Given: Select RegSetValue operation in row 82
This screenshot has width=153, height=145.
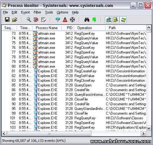Looking at the screenshot, I should pos(84,76).
